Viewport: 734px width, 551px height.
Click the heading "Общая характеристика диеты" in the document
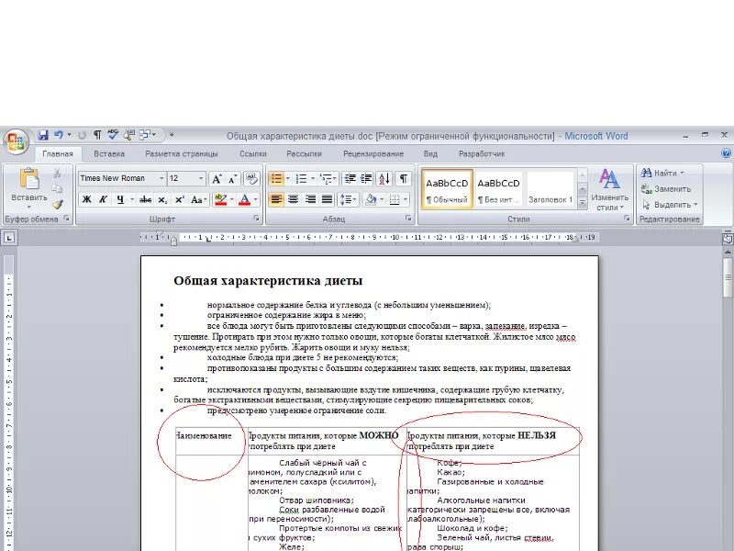pyautogui.click(x=268, y=281)
